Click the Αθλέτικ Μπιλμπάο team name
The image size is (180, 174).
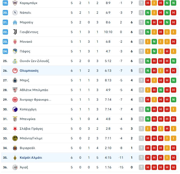click(x=34, y=90)
